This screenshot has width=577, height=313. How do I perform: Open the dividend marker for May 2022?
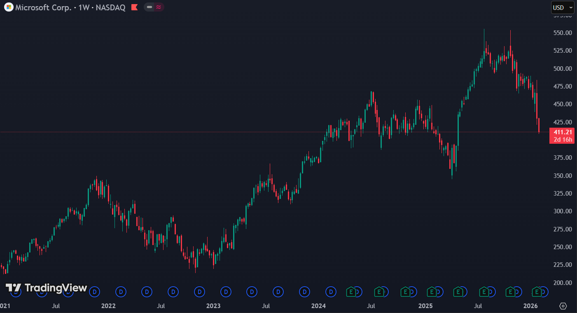click(147, 292)
